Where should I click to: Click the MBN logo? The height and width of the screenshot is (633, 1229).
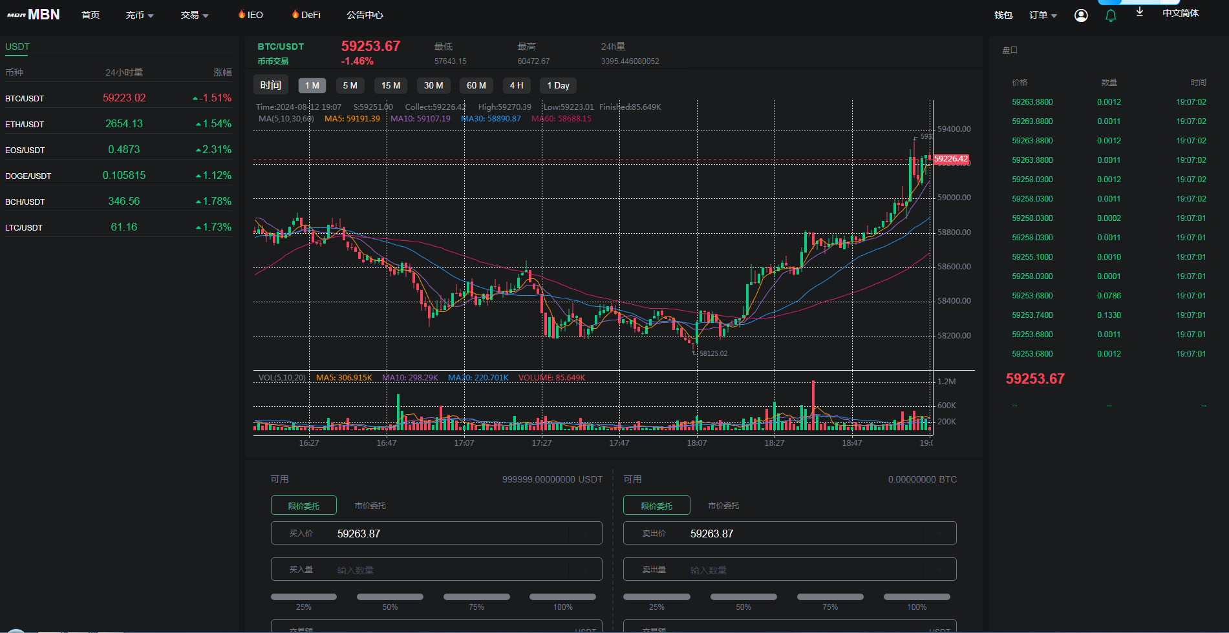[34, 14]
